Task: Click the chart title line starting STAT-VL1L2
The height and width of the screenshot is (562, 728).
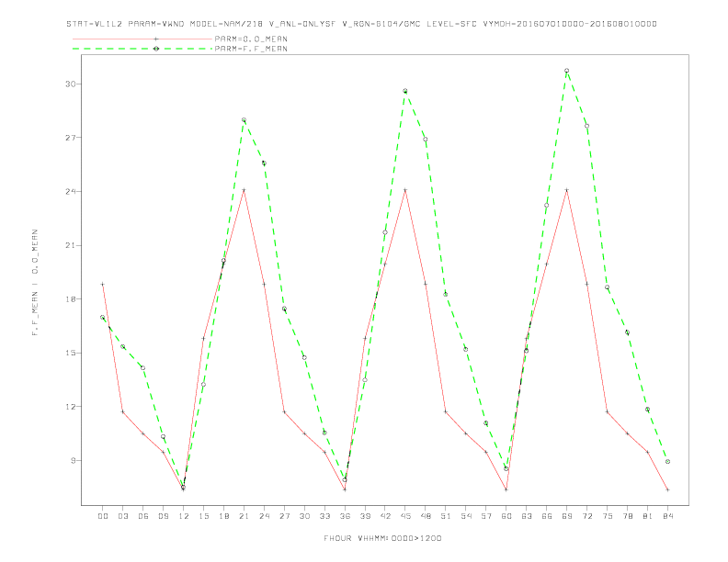Action: [361, 24]
